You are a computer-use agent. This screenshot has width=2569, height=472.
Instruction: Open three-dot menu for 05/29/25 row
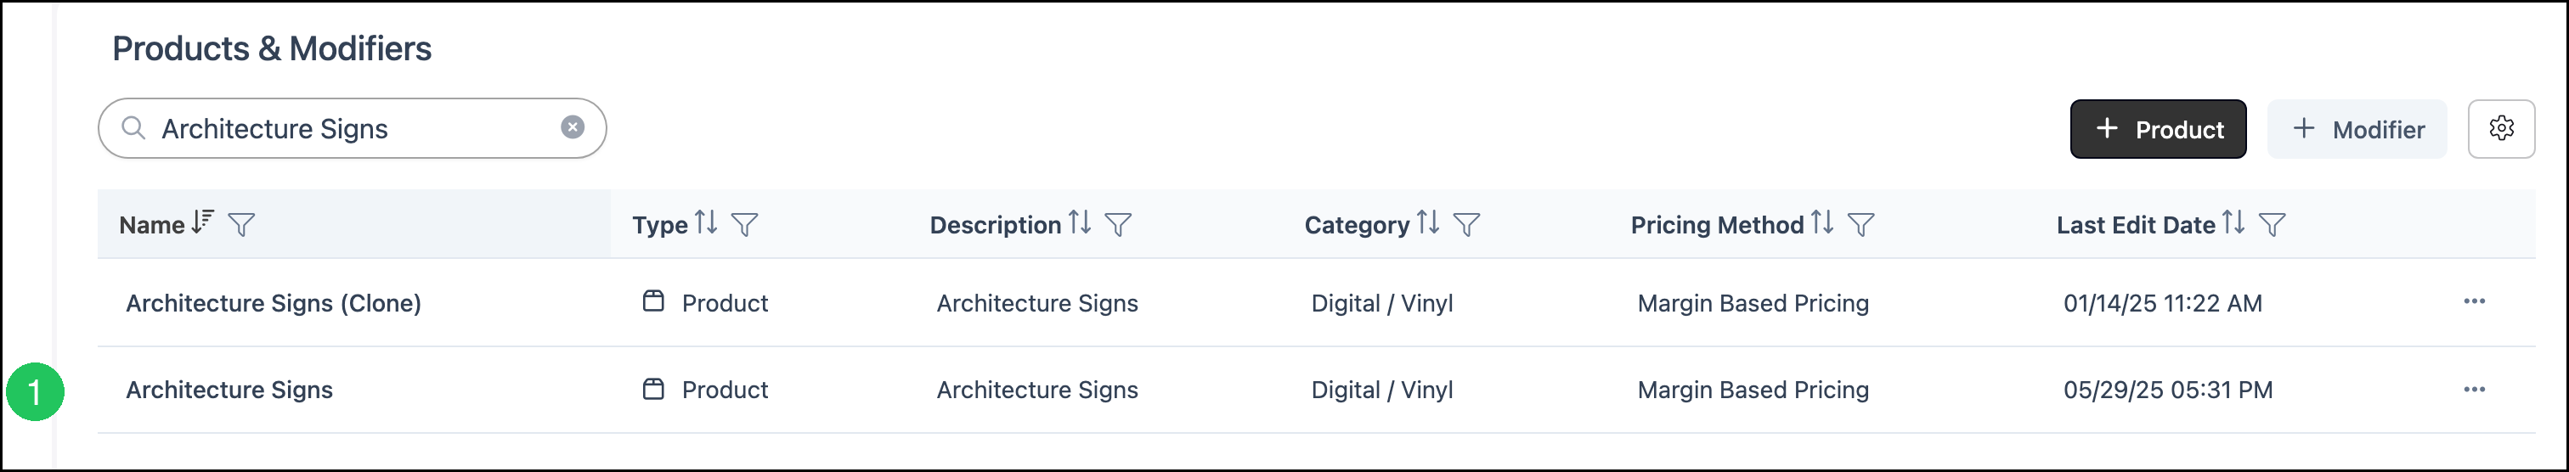(2474, 390)
